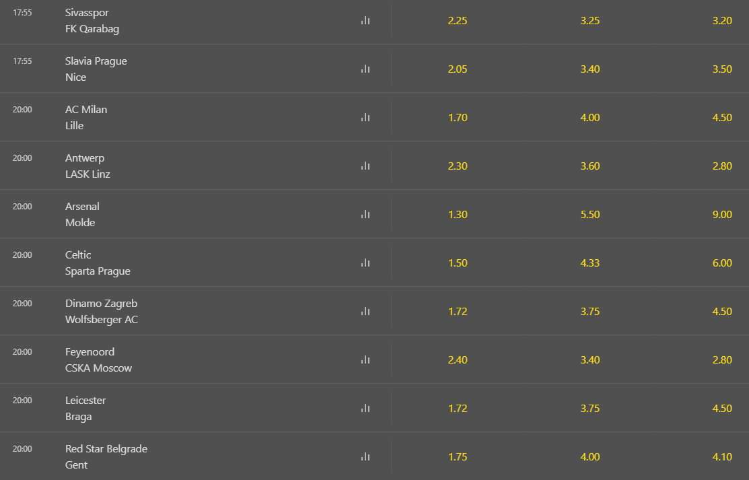Select draw odds 5.50 for Arsenal match
The height and width of the screenshot is (480, 749).
tap(590, 215)
